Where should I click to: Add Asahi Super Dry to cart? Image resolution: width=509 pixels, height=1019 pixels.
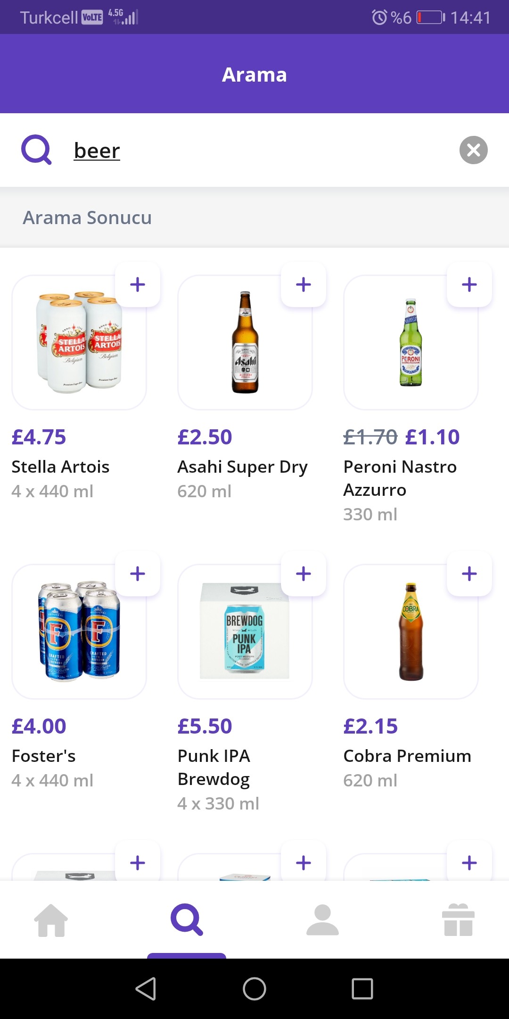pos(304,284)
